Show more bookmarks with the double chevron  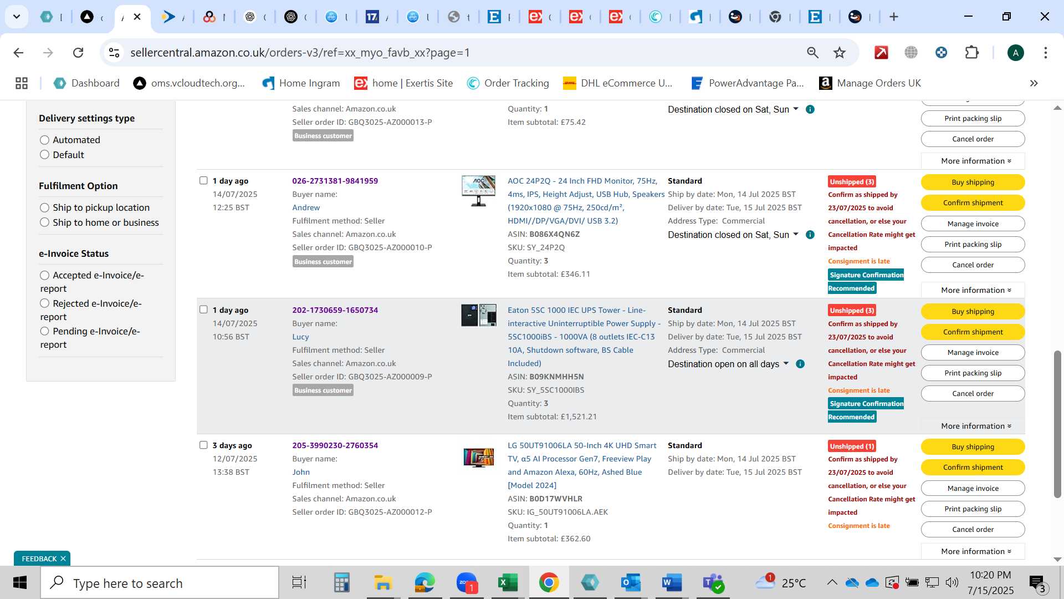(x=1034, y=83)
